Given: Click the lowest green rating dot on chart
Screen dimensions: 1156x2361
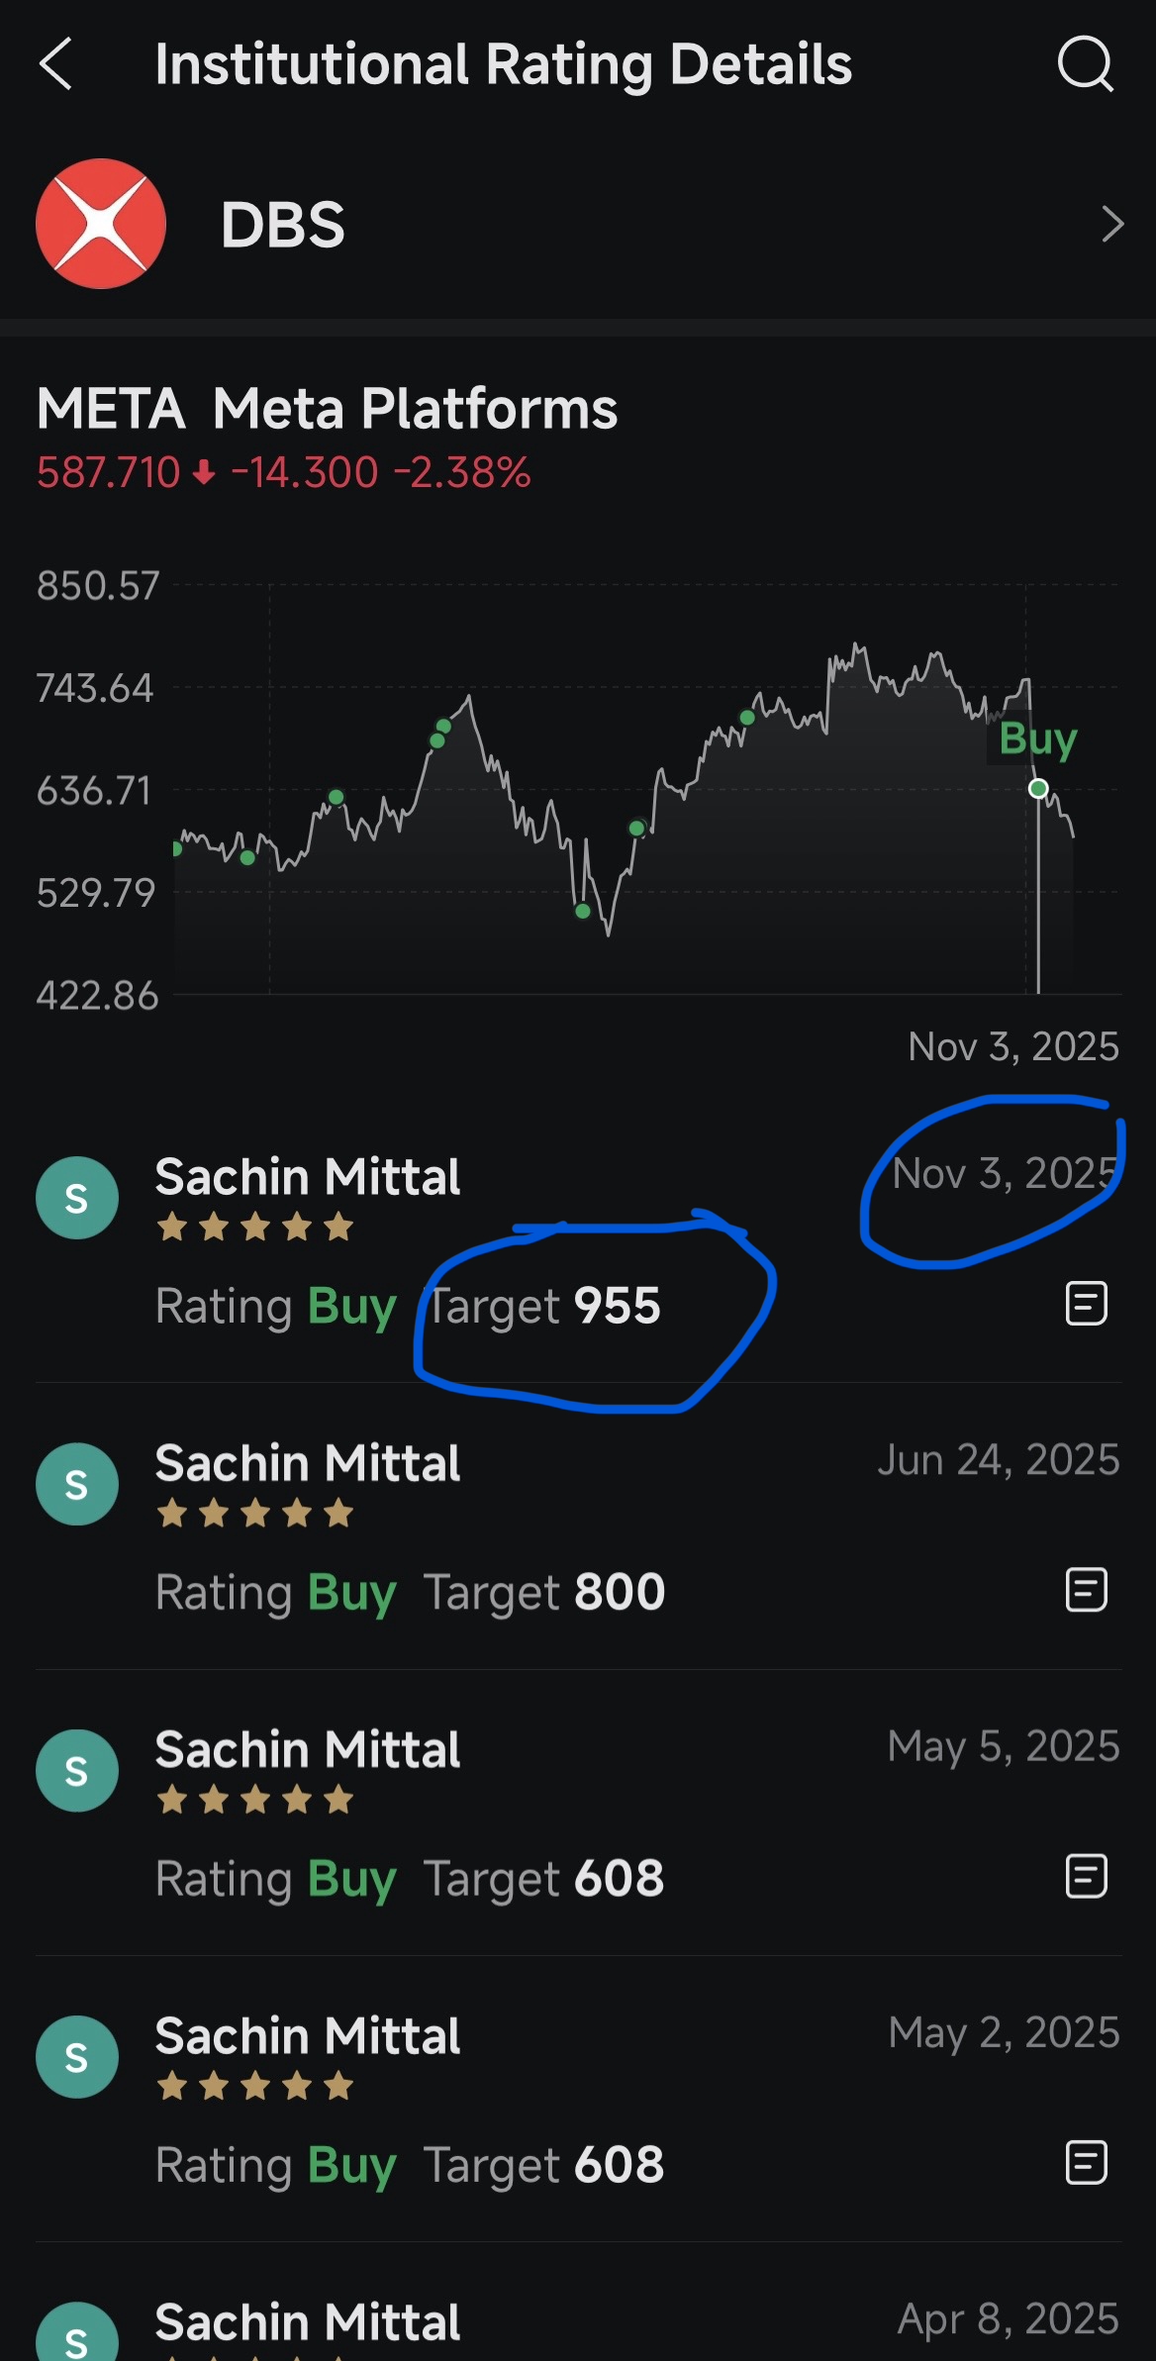Looking at the screenshot, I should pos(583,911).
